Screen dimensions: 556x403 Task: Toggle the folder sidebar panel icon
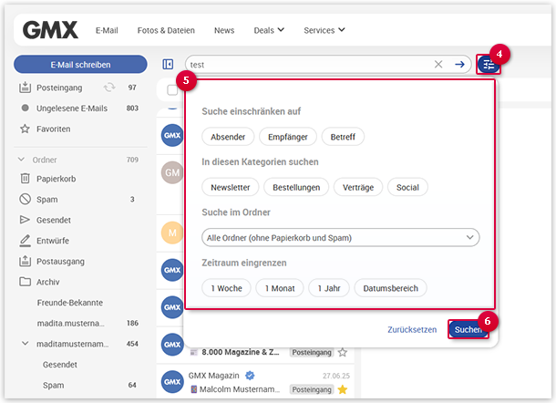click(x=168, y=64)
